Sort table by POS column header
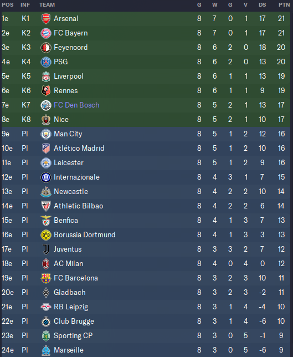This screenshot has height=357, width=293. (x=8, y=5)
